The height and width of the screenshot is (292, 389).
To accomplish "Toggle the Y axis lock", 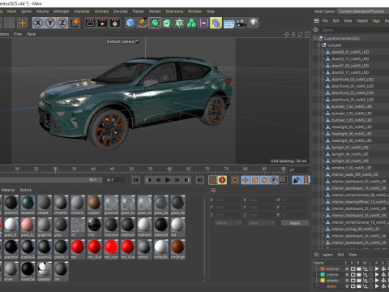I will [50, 23].
